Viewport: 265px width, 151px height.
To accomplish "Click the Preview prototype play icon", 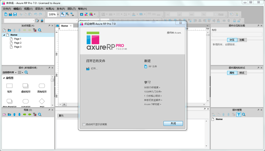I will 81,14.
